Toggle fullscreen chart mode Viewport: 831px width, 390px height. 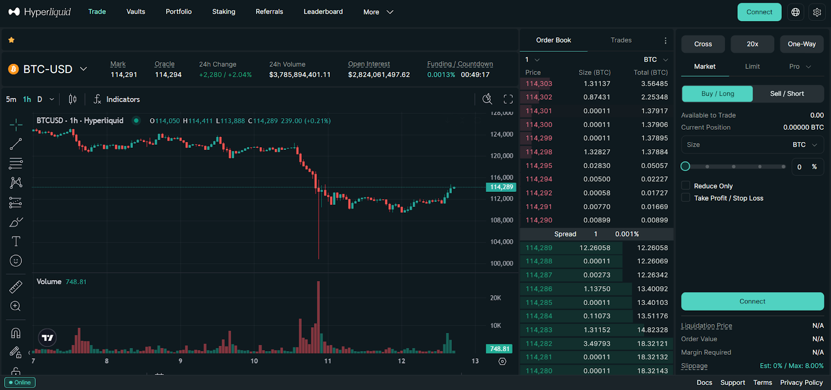[508, 99]
